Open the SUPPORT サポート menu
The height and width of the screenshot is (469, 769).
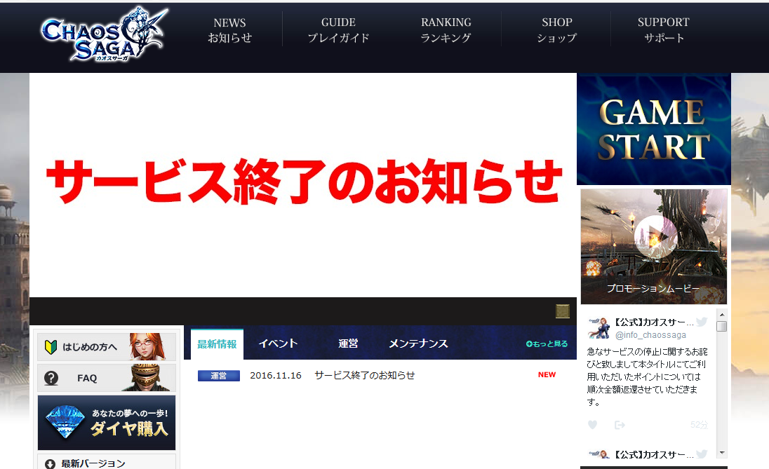[663, 31]
